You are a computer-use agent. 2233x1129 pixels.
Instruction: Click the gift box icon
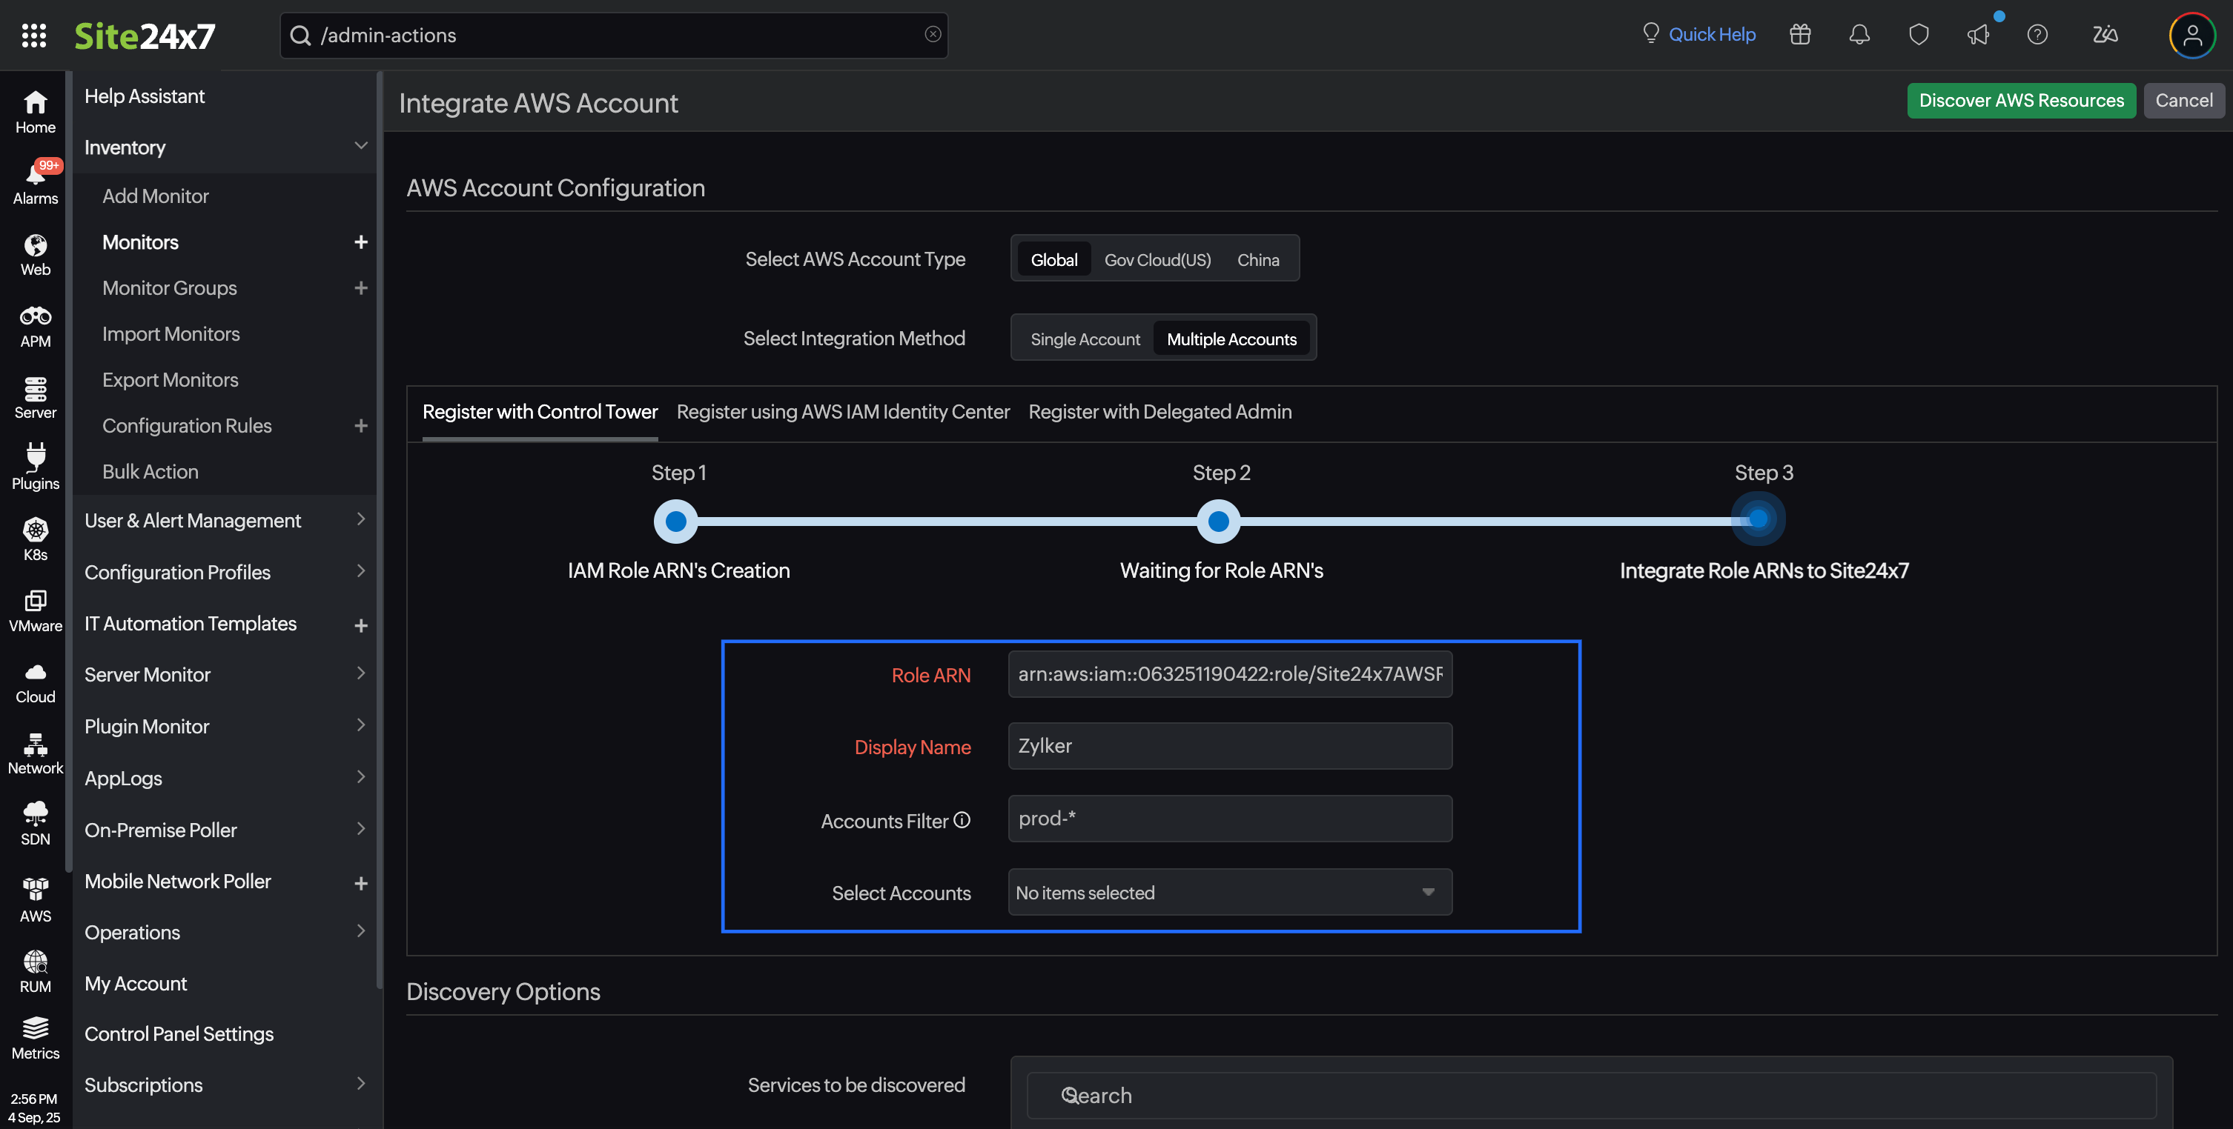tap(1799, 35)
